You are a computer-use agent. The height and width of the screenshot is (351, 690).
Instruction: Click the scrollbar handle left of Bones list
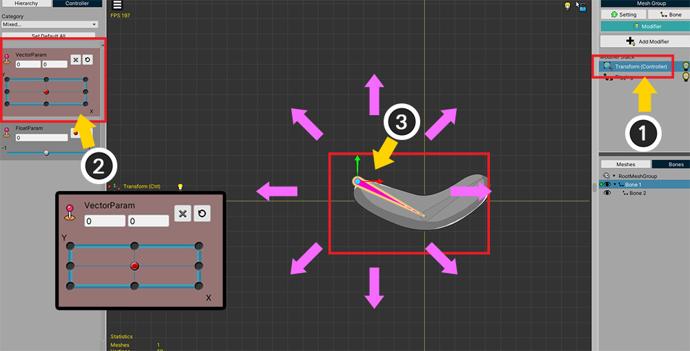point(595,188)
